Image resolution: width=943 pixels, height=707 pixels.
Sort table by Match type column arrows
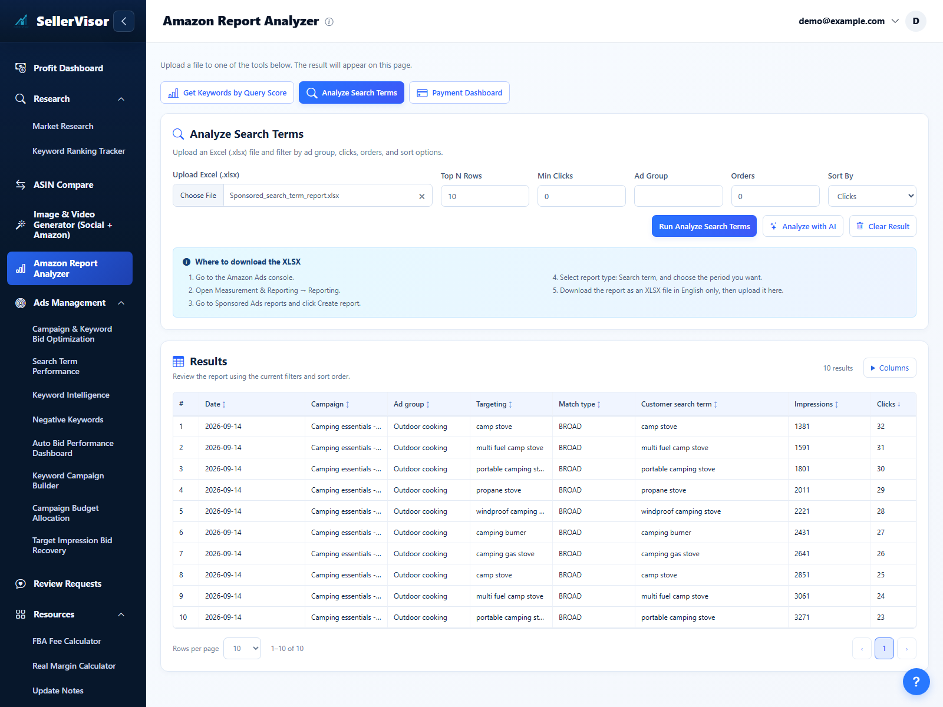click(x=599, y=405)
